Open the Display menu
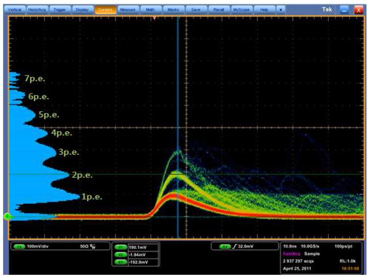Viewport: 369px width, 280px height. pyautogui.click(x=82, y=10)
